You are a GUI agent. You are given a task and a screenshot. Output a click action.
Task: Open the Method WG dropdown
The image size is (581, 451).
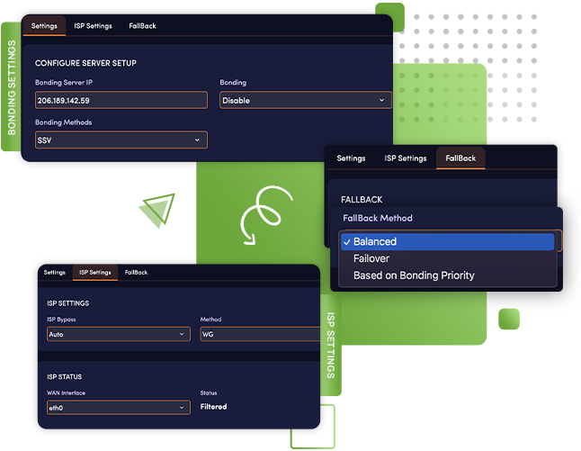(259, 334)
